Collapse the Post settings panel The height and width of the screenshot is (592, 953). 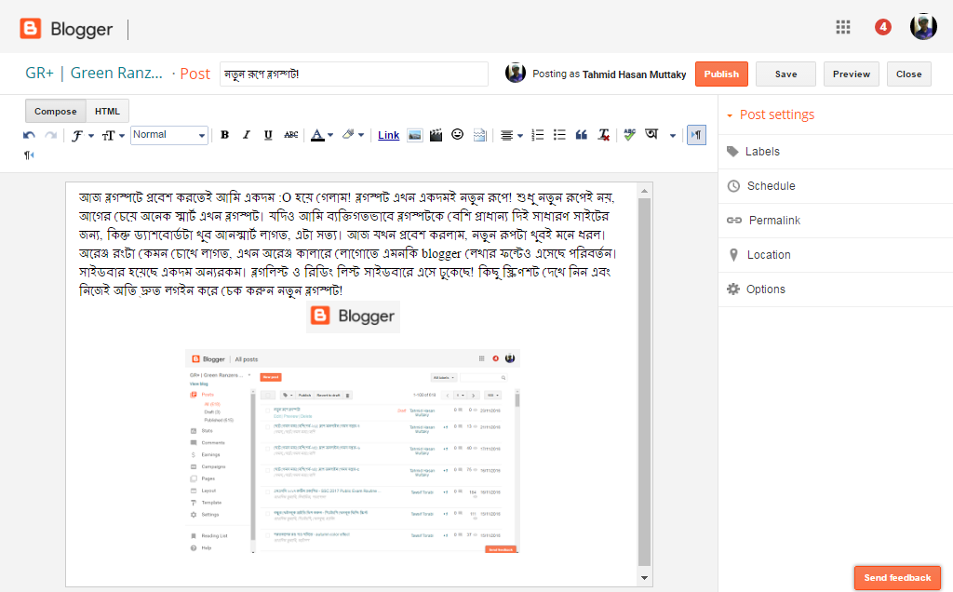(770, 114)
